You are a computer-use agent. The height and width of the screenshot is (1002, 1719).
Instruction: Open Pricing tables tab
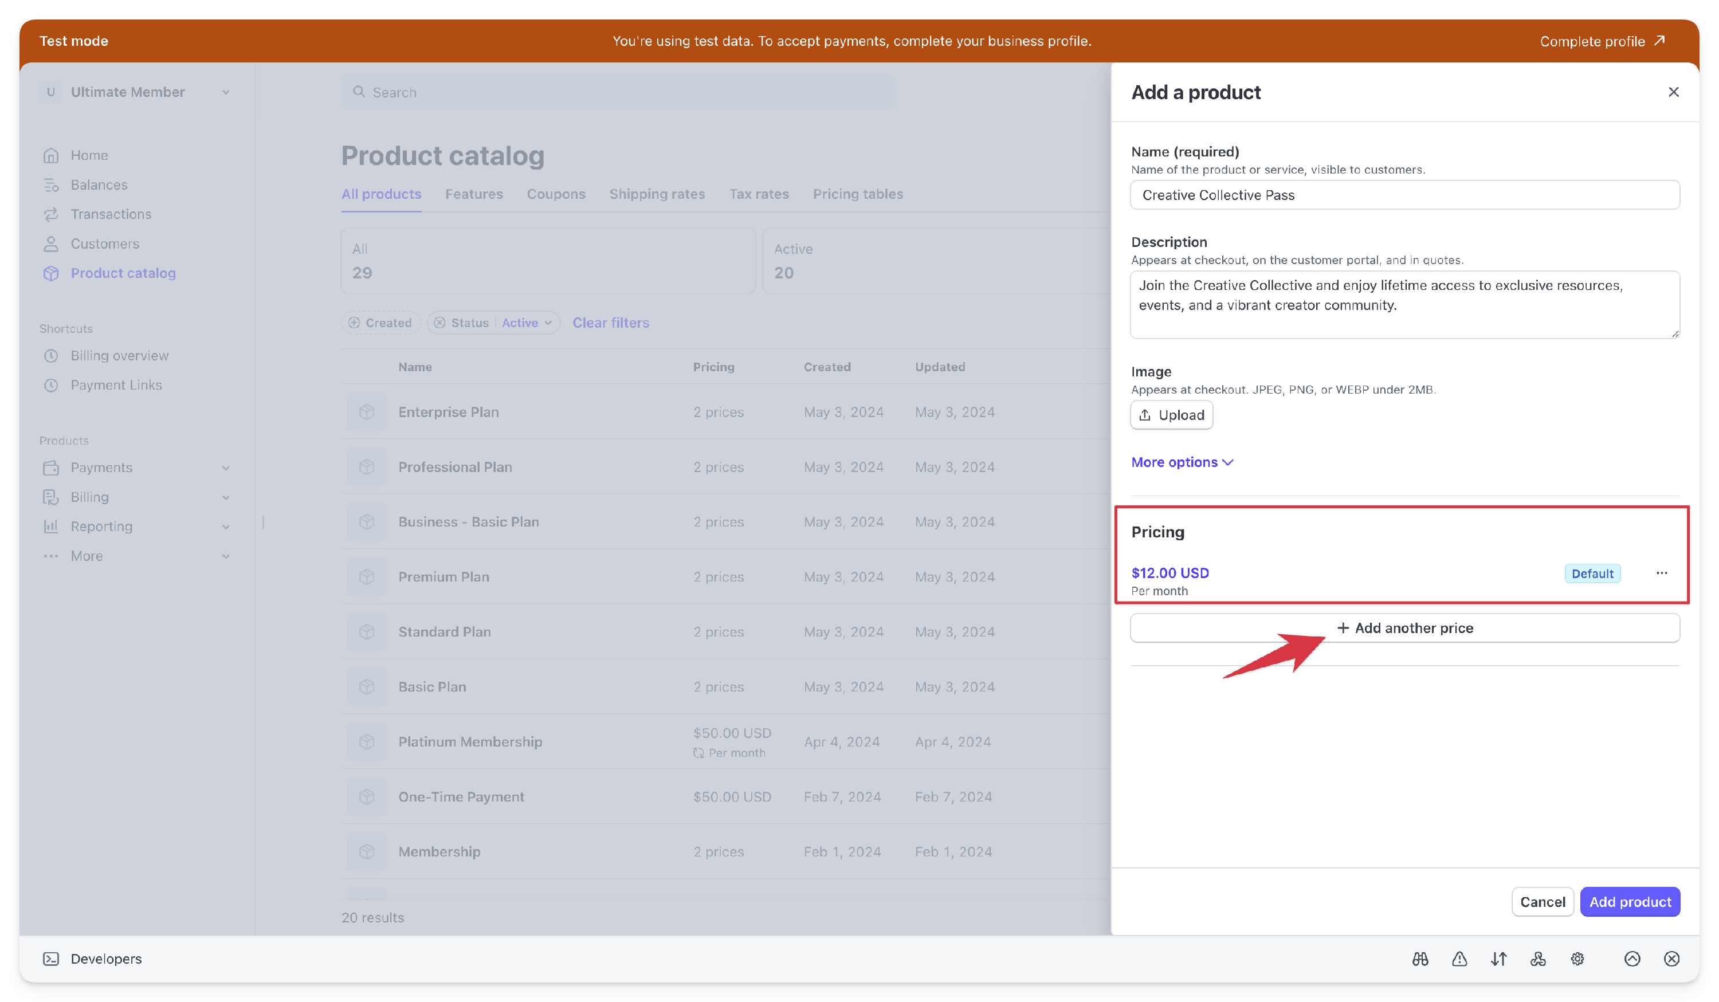coord(857,194)
